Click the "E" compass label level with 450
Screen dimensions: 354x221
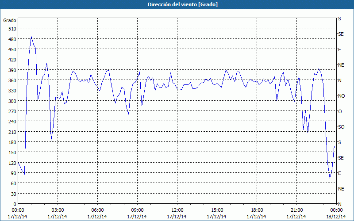pos(339,50)
